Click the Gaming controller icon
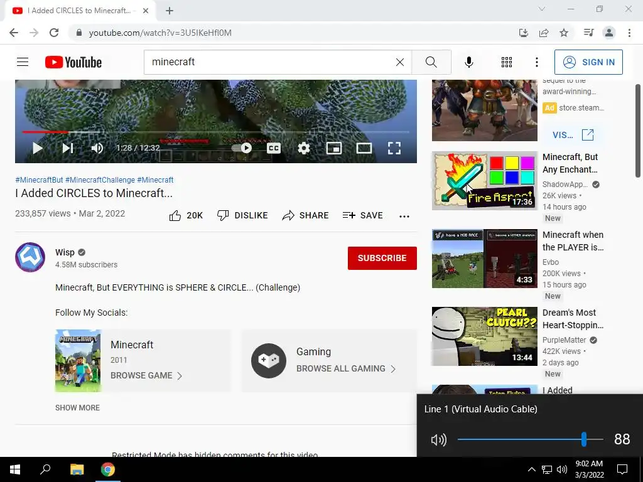 [x=269, y=361]
